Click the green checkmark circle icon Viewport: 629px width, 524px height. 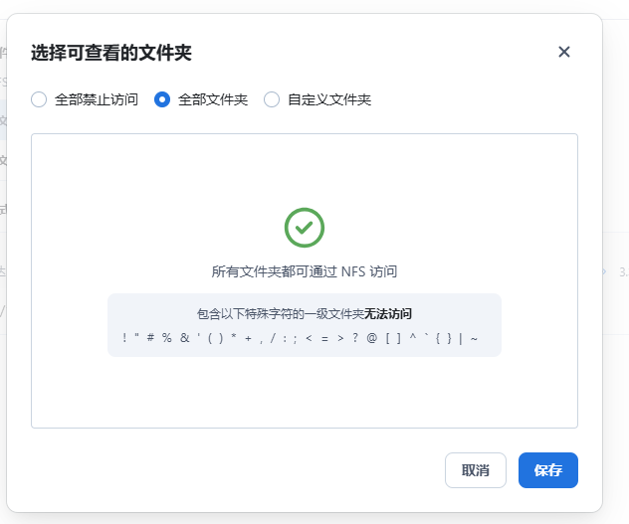click(305, 227)
